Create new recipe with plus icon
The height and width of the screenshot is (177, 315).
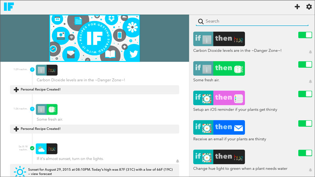[x=297, y=7]
